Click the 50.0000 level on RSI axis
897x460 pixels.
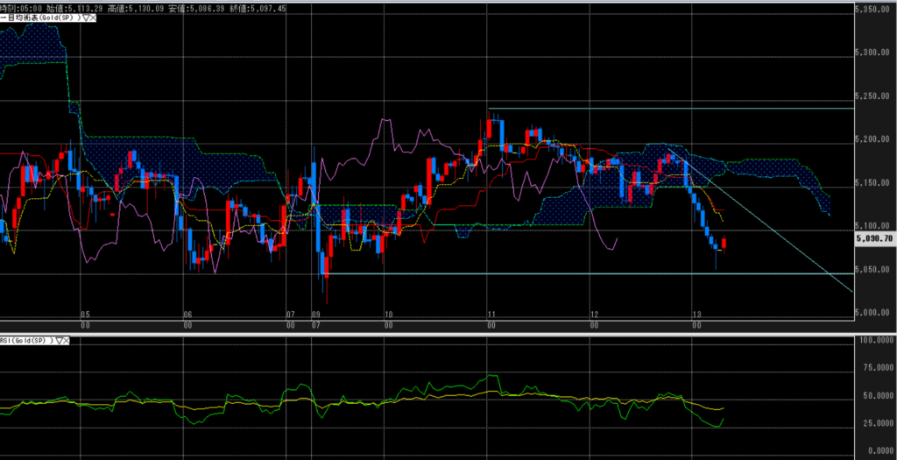873,396
